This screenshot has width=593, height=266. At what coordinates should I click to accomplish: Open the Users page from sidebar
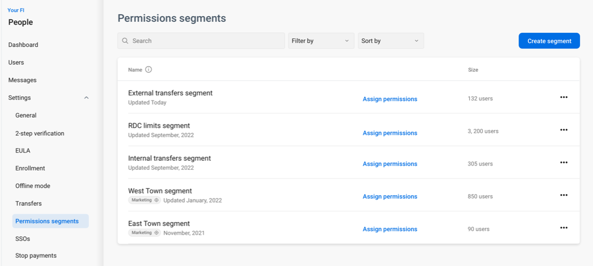point(16,62)
